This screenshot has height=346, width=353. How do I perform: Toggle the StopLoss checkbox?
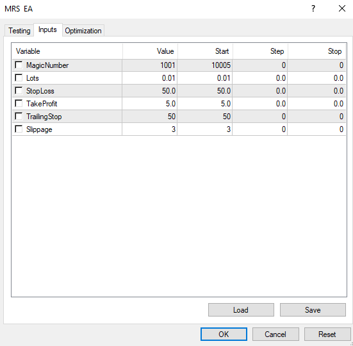coord(19,90)
